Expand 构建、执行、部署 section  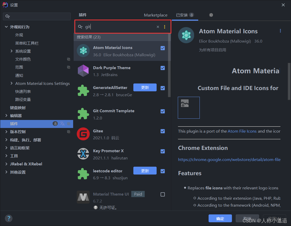pyautogui.click(x=6, y=140)
